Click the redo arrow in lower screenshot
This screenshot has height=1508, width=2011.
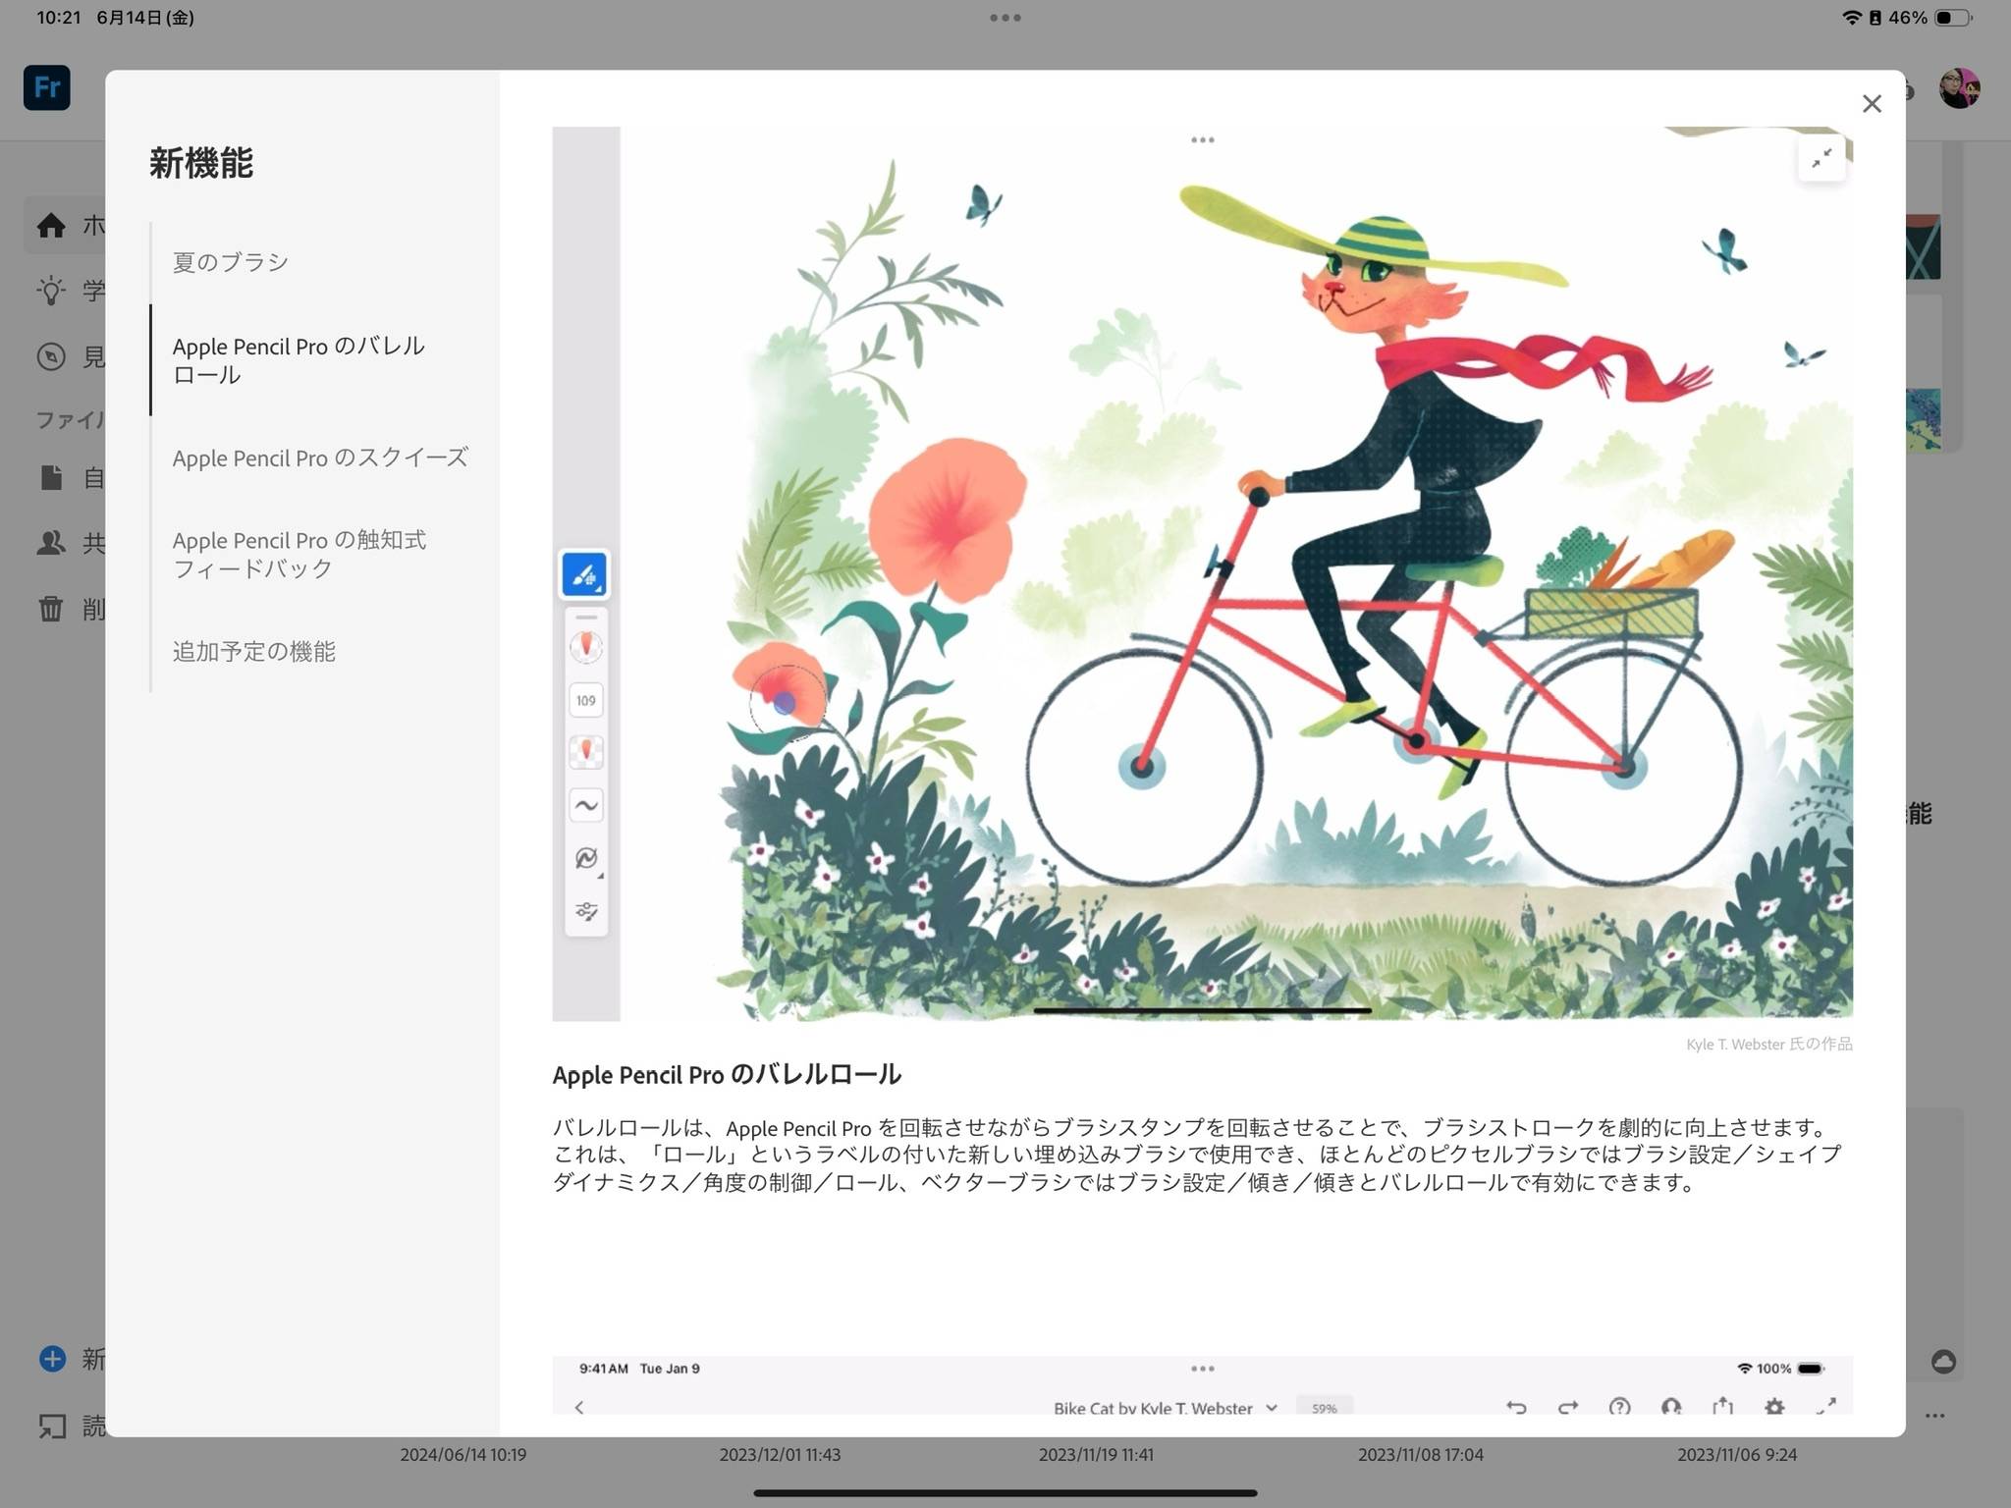pos(1568,1407)
